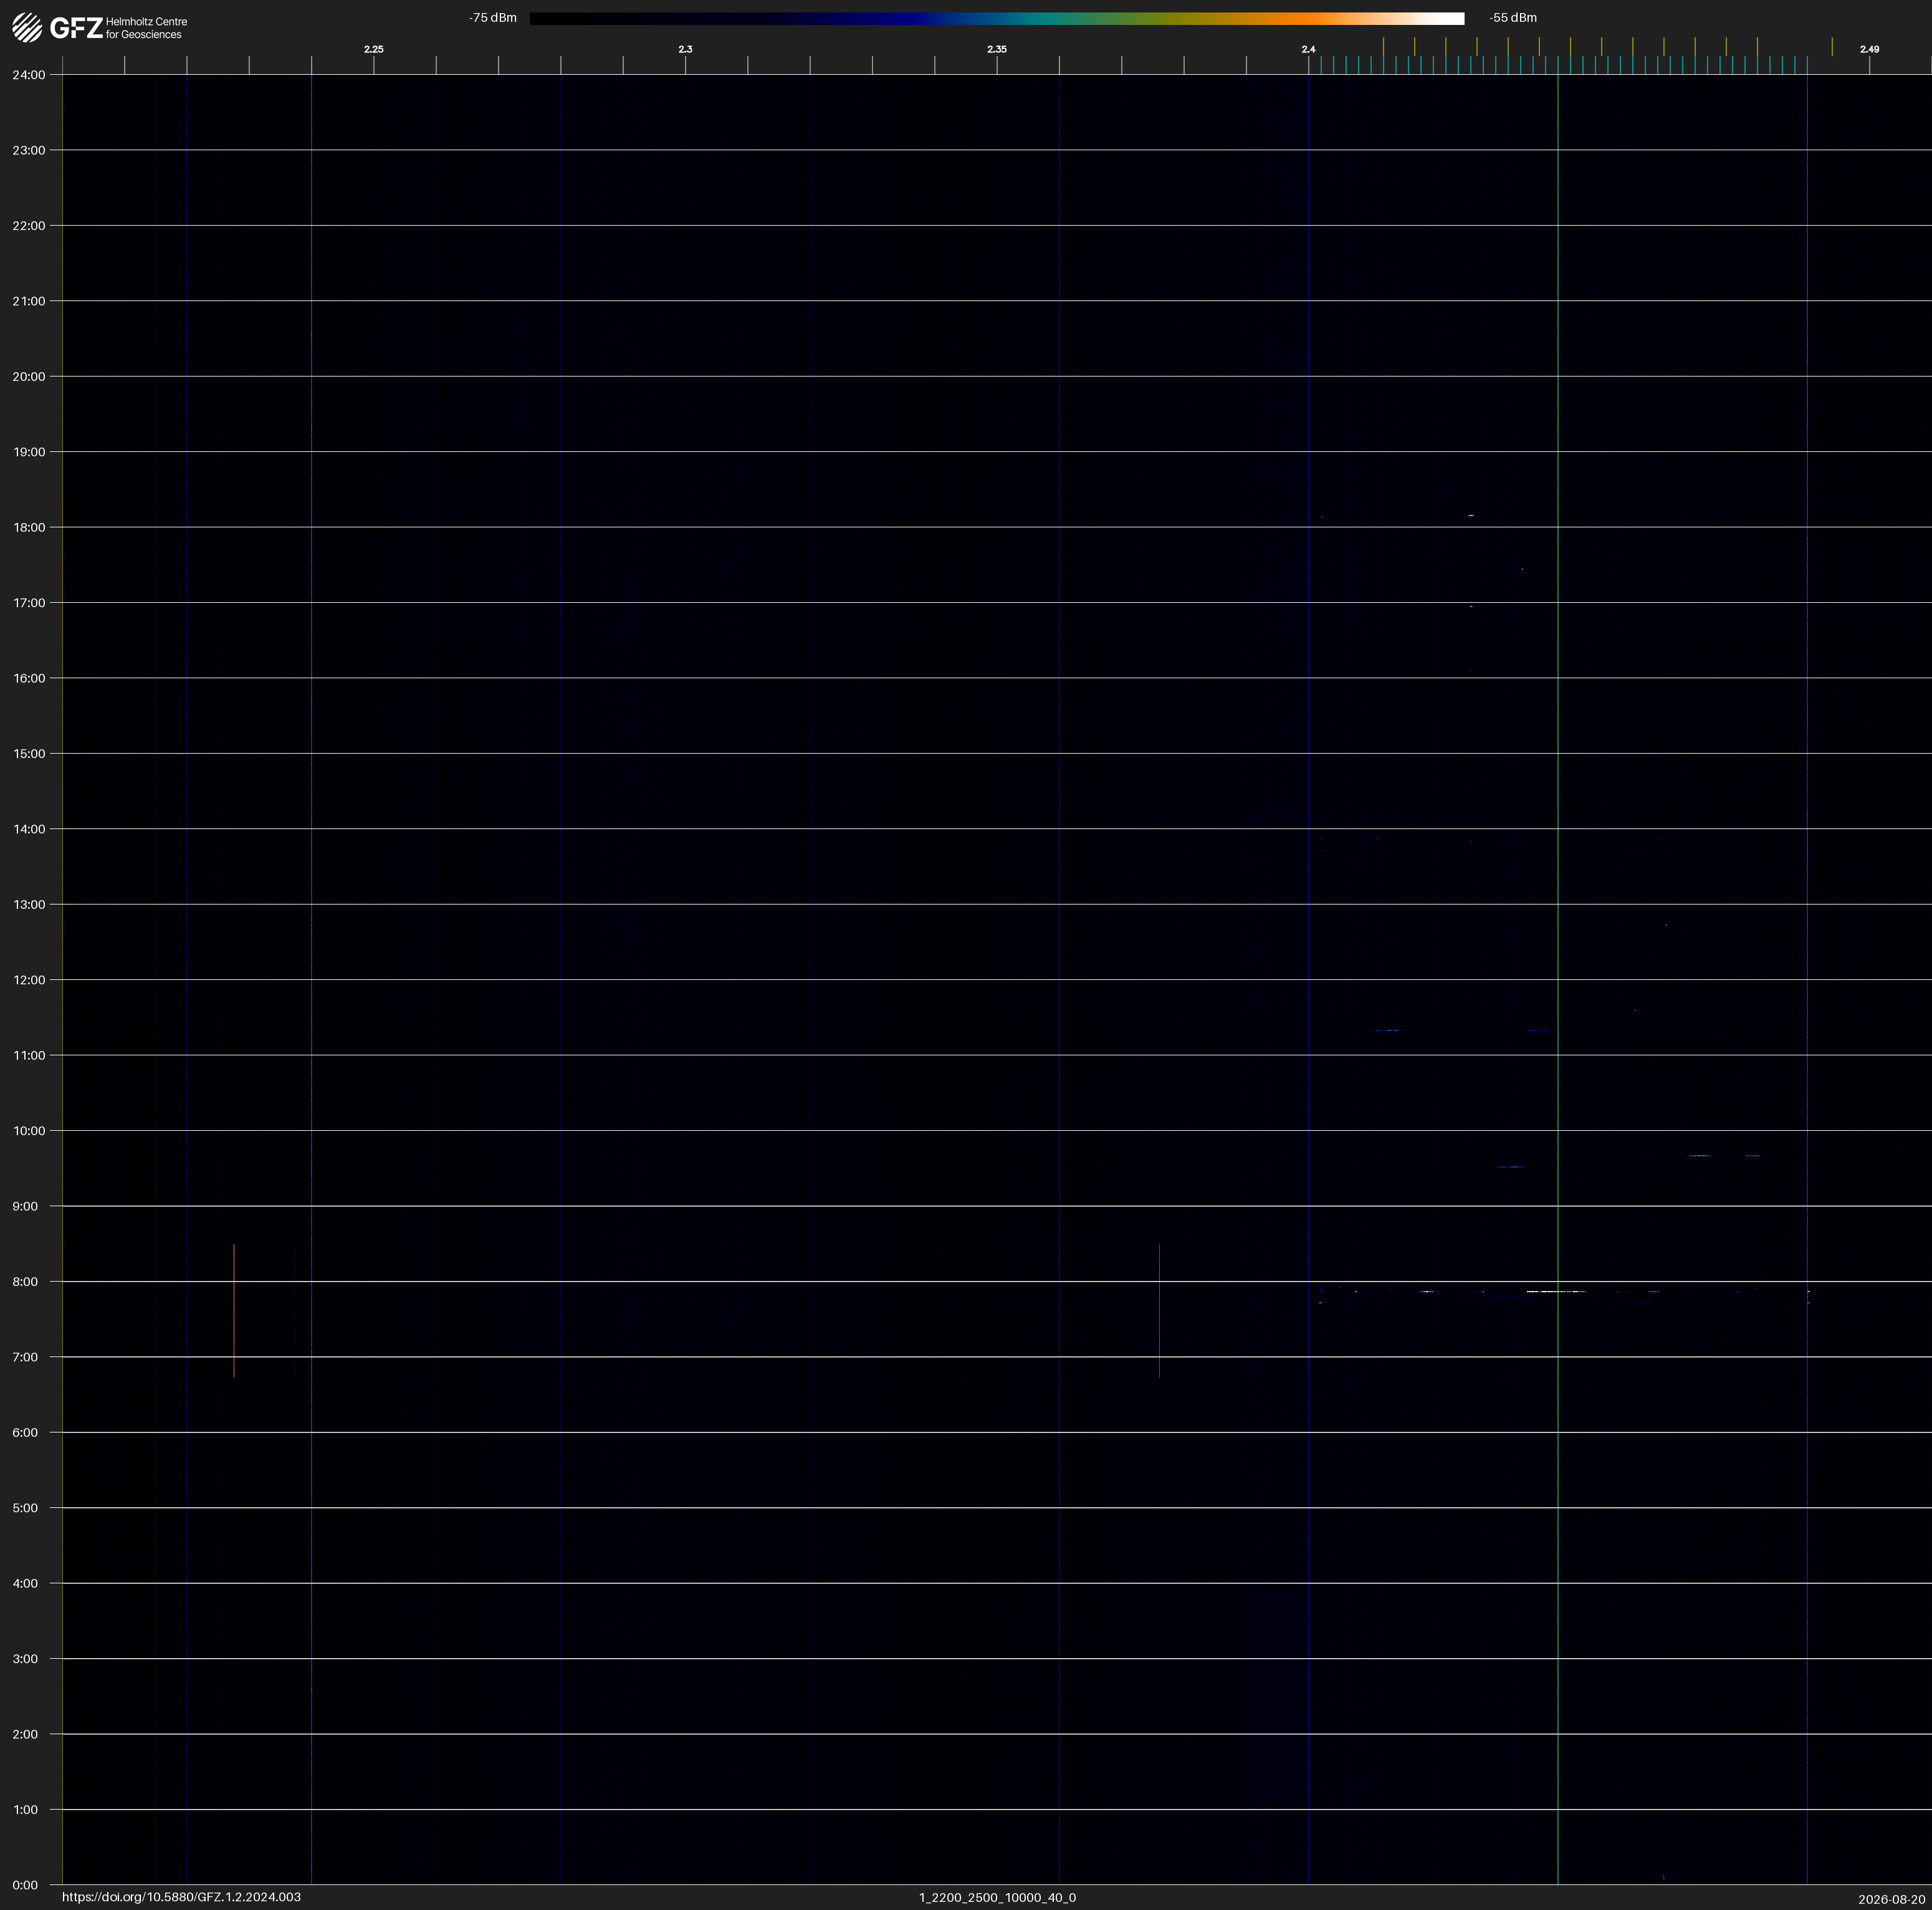Select the 10:00 time label
Viewport: 1932px width, 1910px height.
click(x=29, y=1131)
